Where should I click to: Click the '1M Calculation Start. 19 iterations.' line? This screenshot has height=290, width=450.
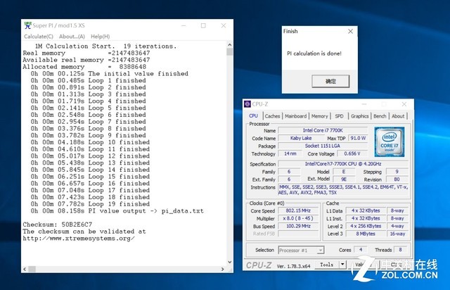pyautogui.click(x=105, y=46)
